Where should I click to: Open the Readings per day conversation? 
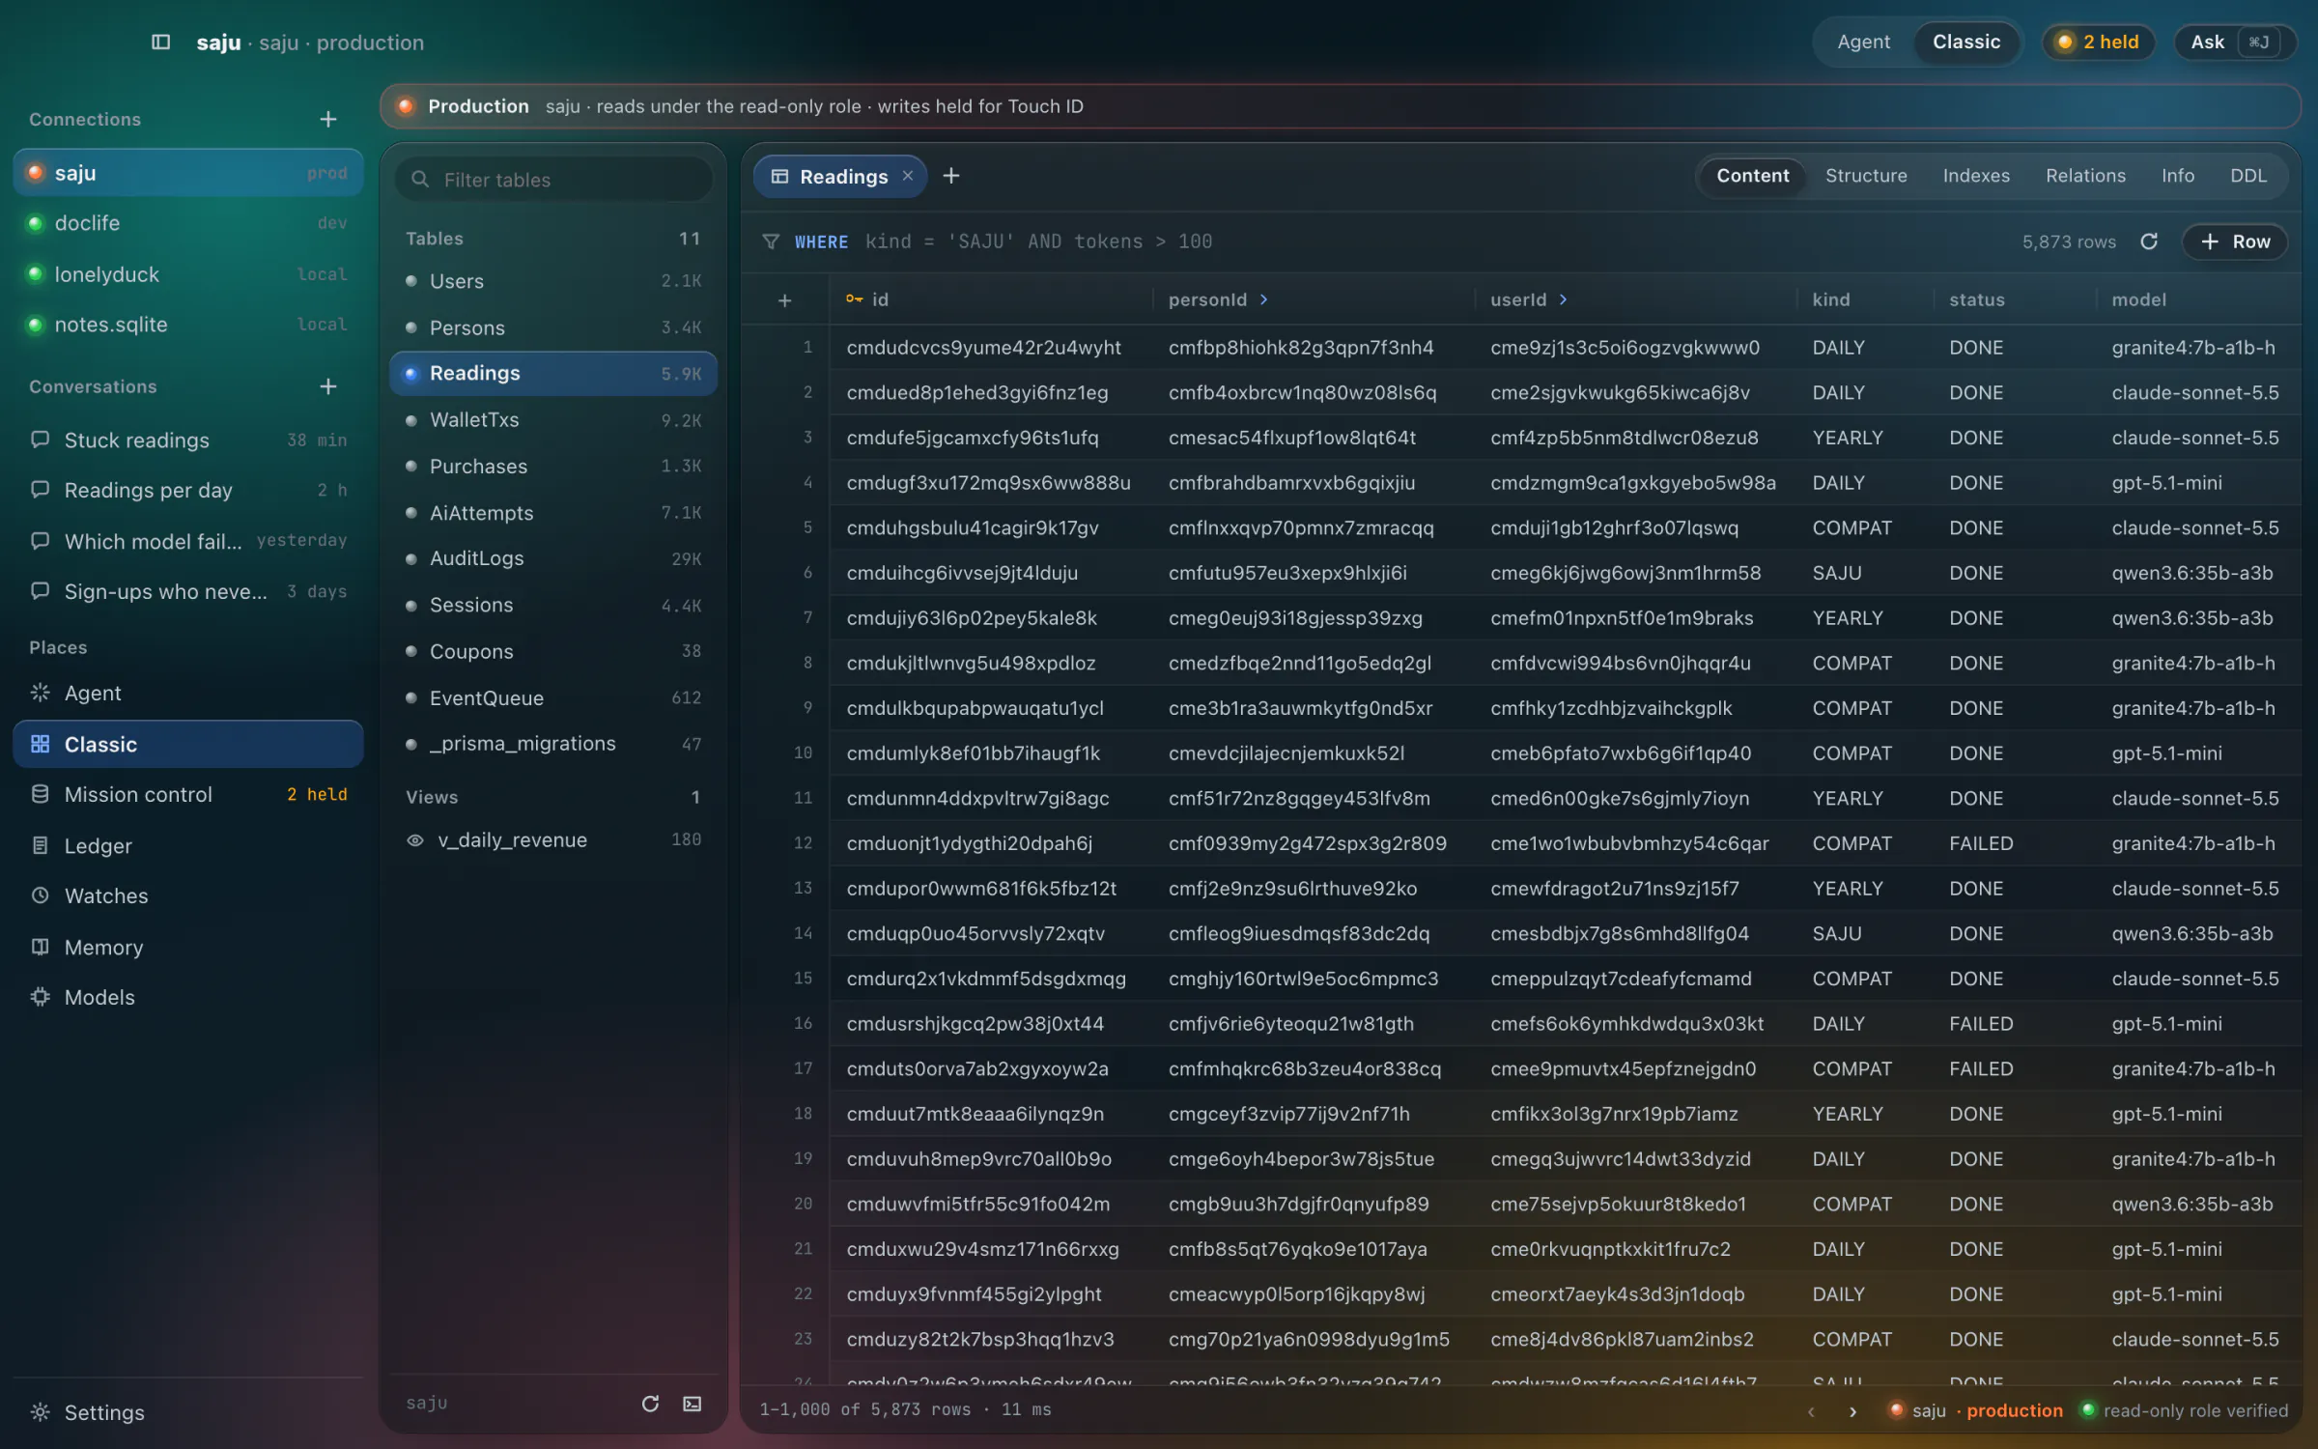pos(188,490)
